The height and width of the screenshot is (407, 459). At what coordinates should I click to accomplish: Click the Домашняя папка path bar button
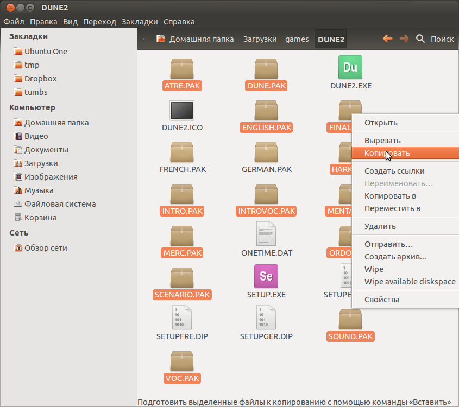point(195,39)
